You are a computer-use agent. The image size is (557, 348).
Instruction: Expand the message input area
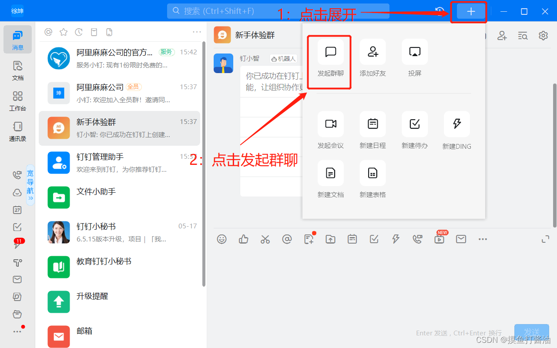coord(545,239)
